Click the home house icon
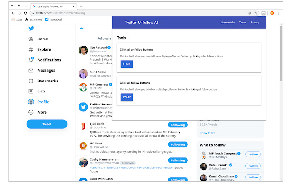This screenshot has height=184, width=294. click(x=31, y=39)
